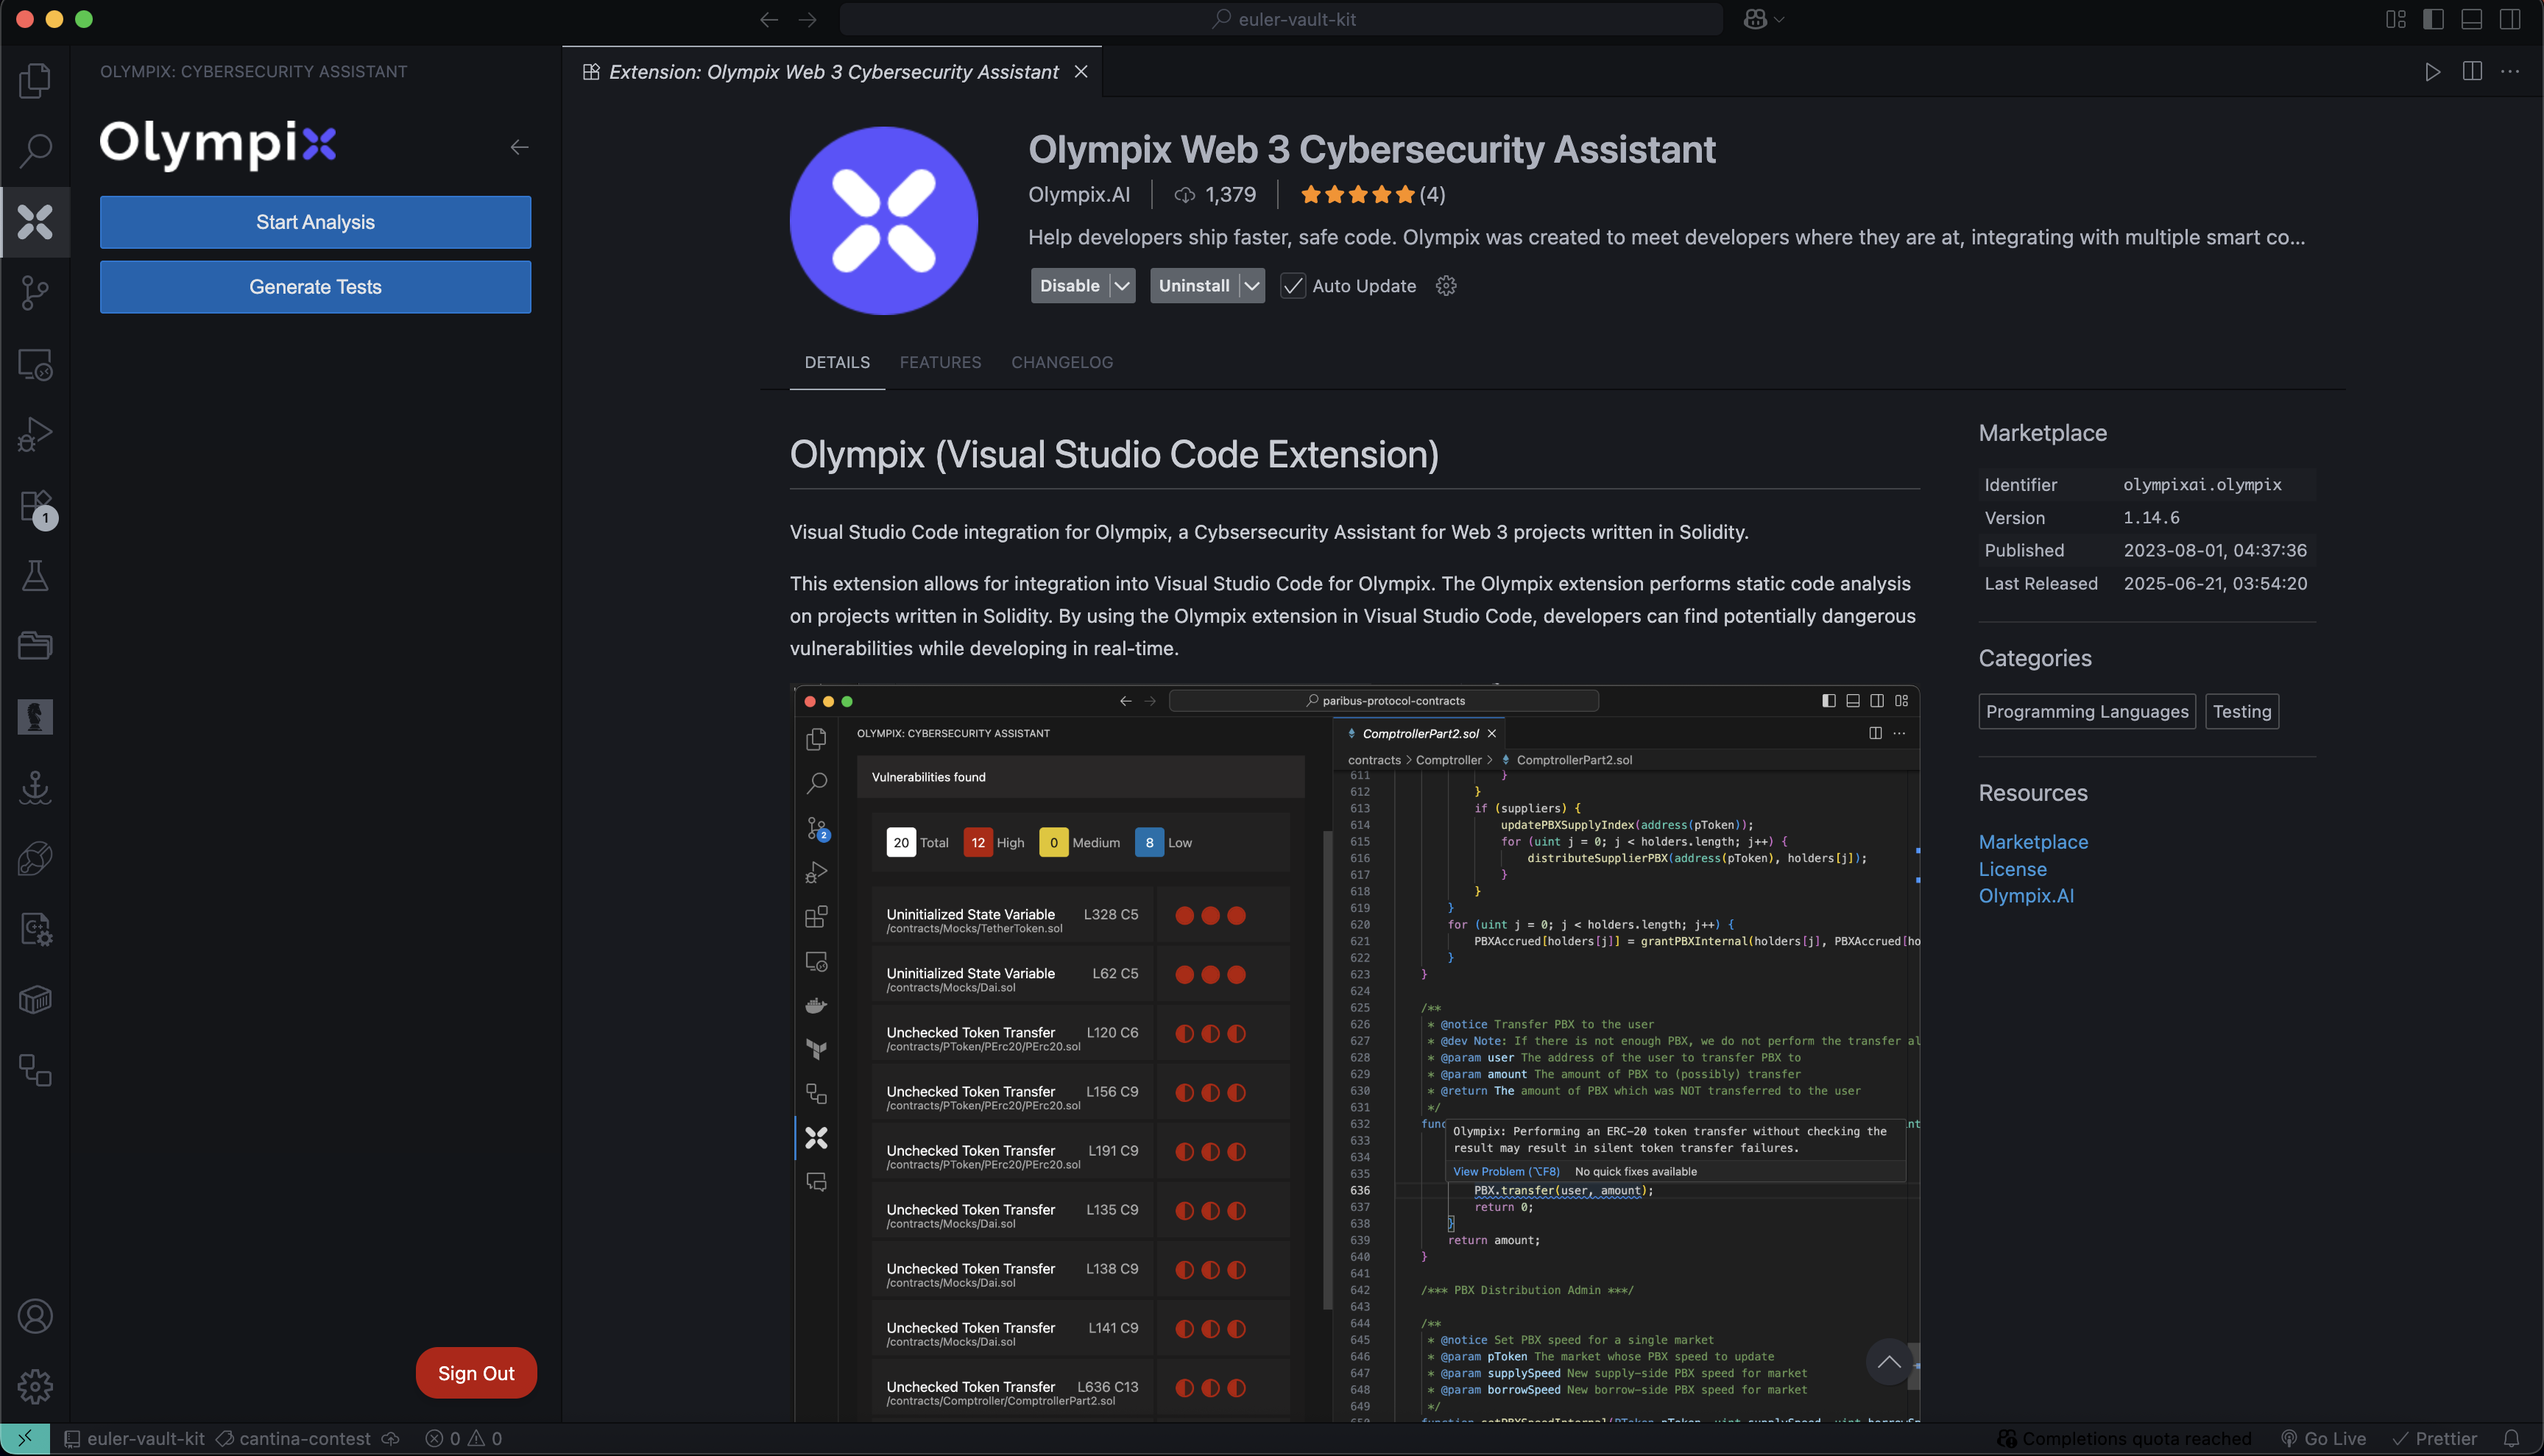Screen dimensions: 2544x1456
Task: Click the extension settings gear beside Auto Update
Action: click(x=1446, y=286)
